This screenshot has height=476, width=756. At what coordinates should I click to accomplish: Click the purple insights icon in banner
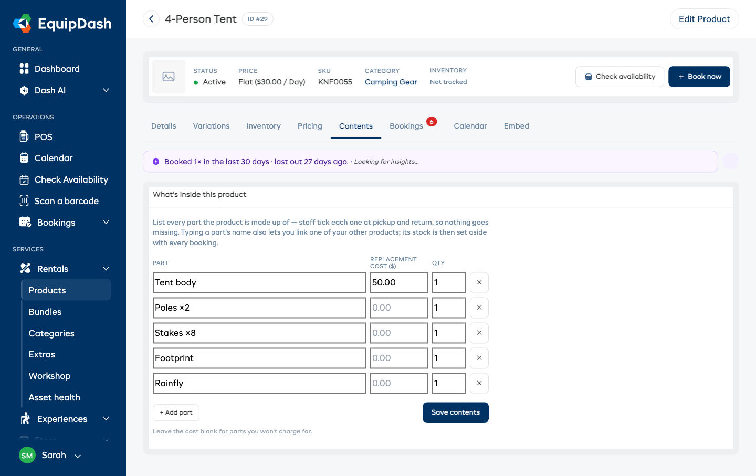click(x=156, y=162)
